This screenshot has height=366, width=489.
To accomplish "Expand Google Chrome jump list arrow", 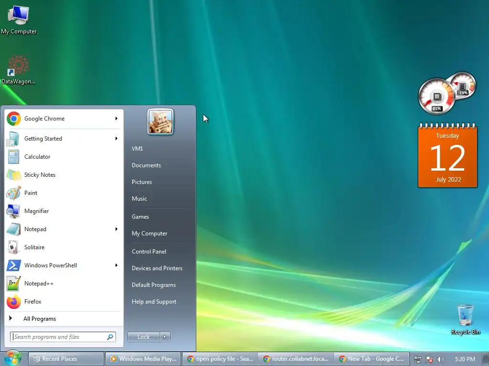I will click(117, 119).
